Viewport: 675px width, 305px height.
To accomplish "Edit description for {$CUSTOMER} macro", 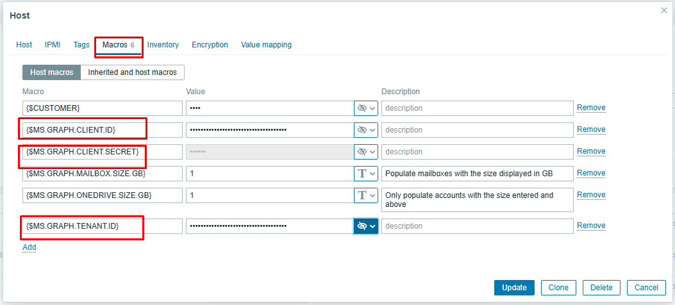I will point(478,108).
